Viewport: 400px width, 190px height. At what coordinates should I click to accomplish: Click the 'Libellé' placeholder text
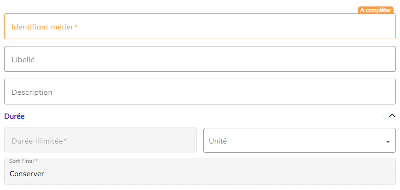pyautogui.click(x=23, y=60)
